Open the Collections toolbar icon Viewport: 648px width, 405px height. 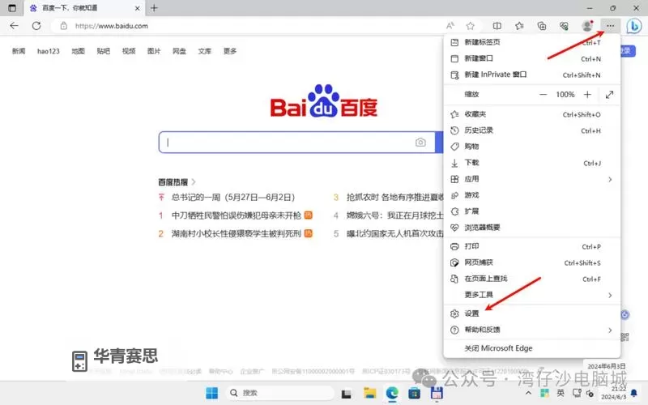click(541, 26)
